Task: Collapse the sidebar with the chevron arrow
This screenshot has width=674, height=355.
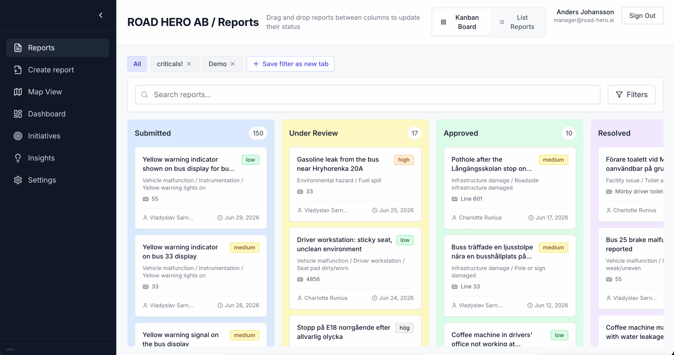Action: click(x=101, y=15)
